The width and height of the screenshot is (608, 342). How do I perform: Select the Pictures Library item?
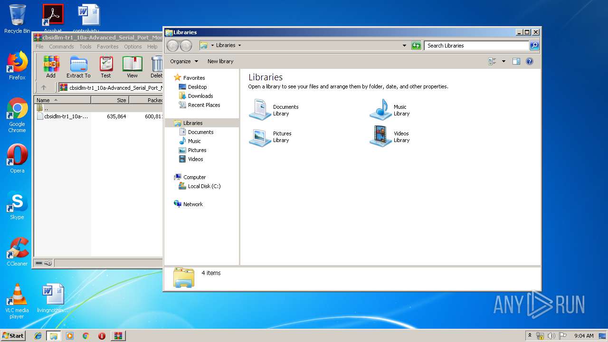pos(271,137)
